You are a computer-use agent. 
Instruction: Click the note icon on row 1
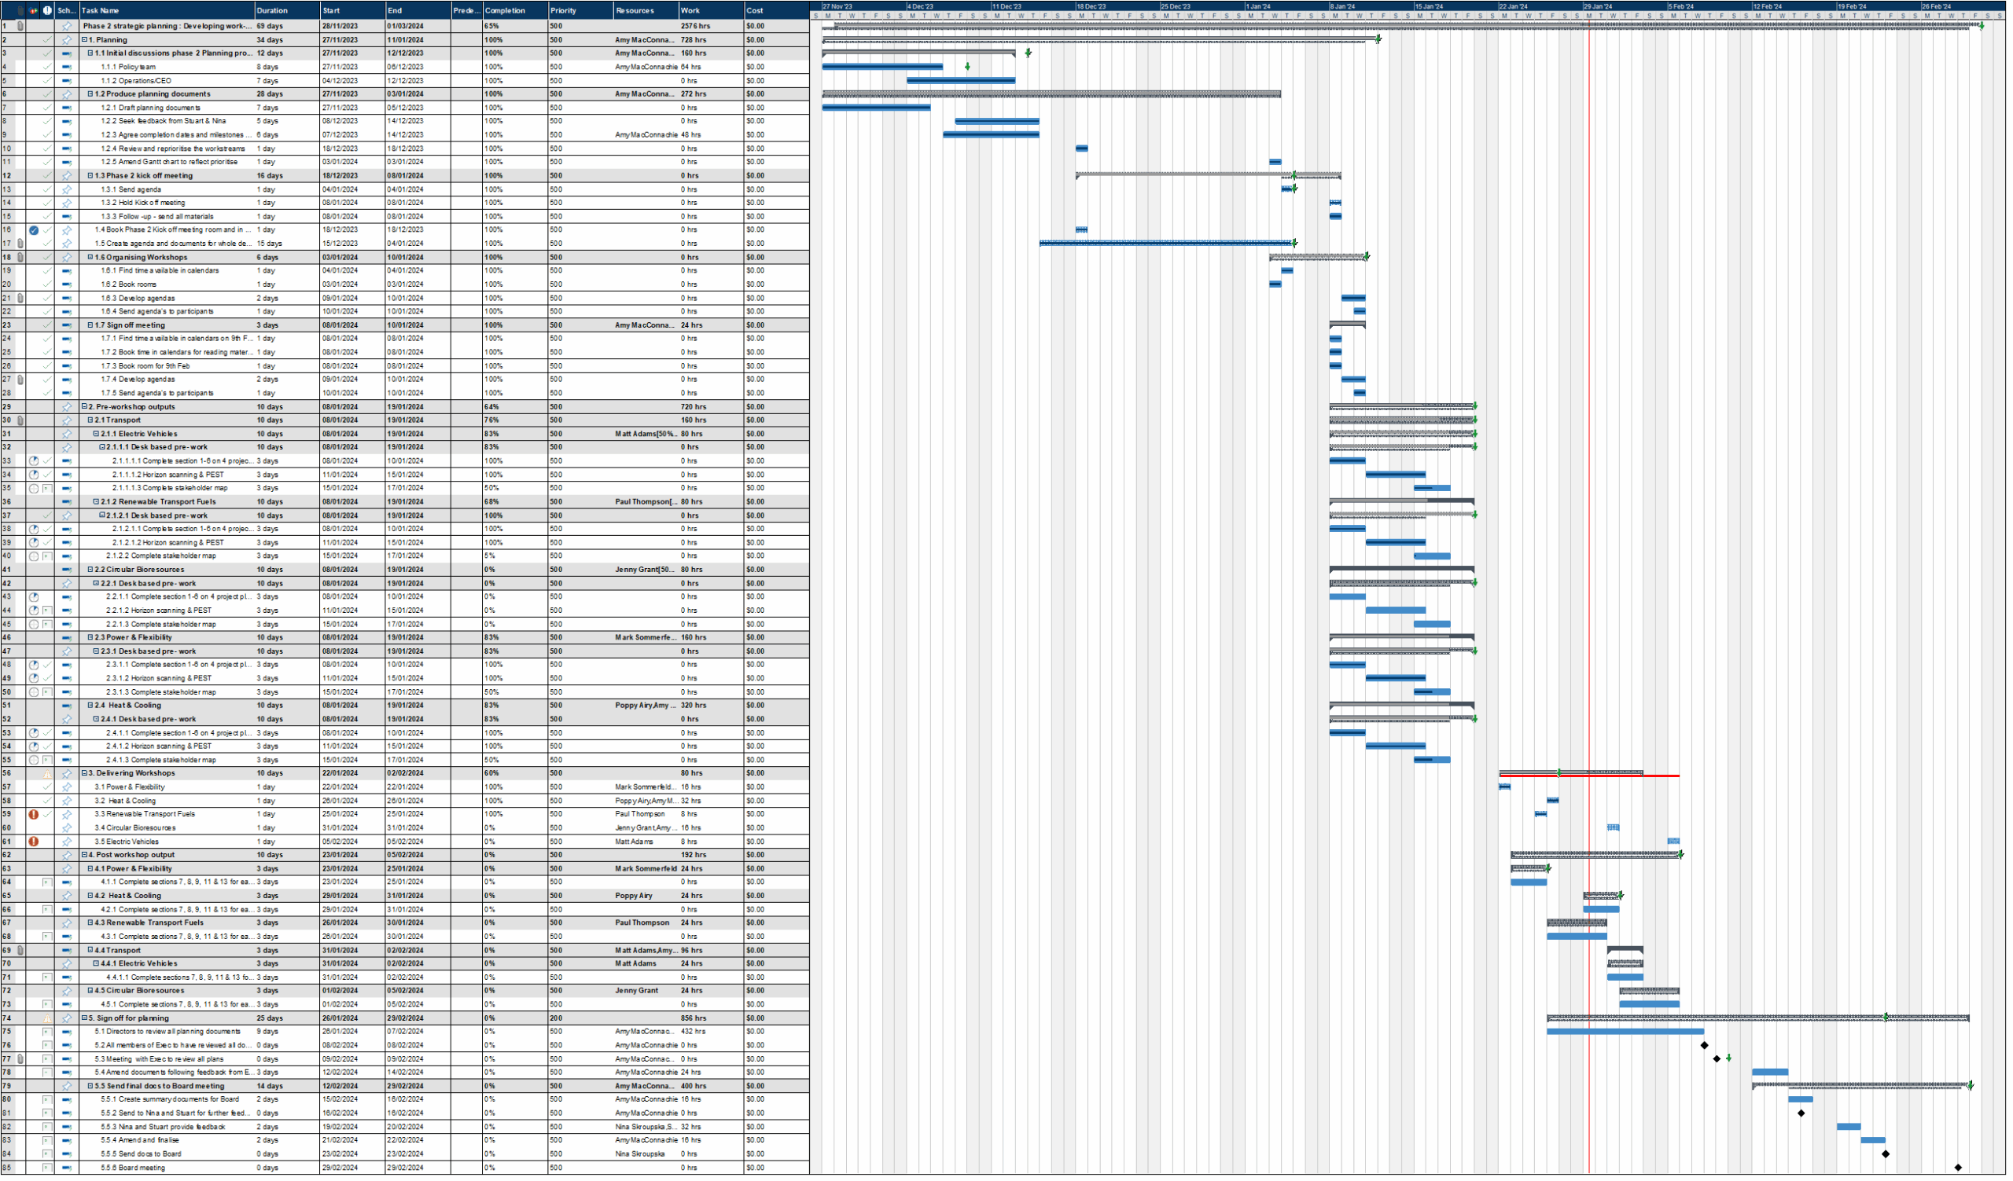pos(20,27)
